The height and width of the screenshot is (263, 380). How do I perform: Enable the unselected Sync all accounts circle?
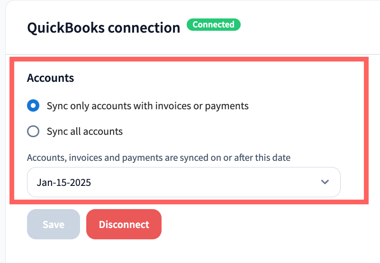click(x=33, y=131)
